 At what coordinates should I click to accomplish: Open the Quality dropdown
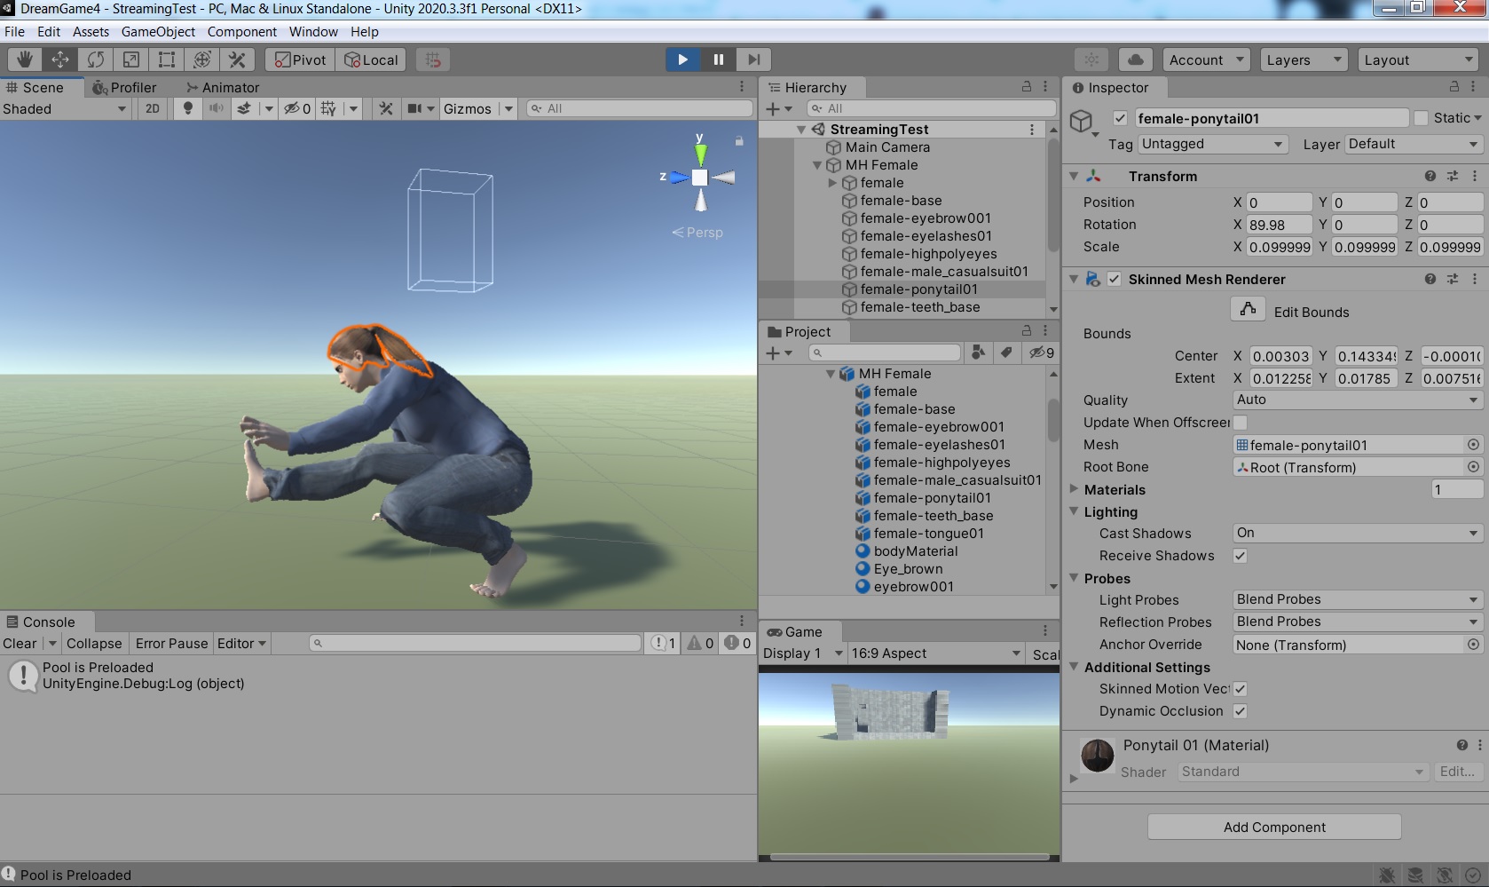pos(1358,400)
